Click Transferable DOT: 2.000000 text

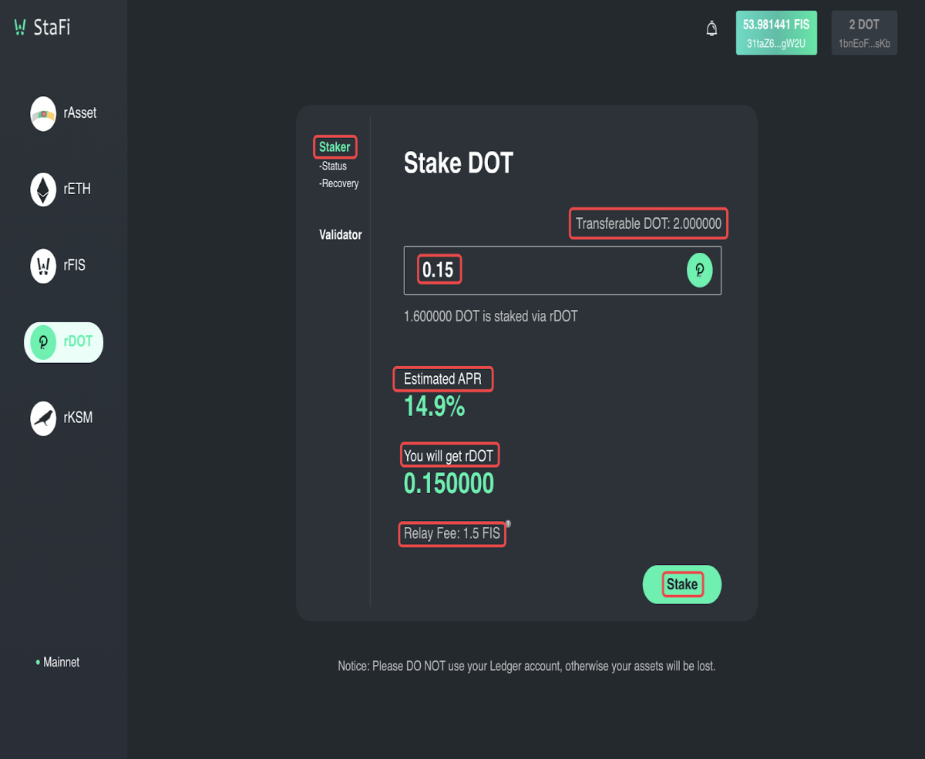(x=648, y=224)
